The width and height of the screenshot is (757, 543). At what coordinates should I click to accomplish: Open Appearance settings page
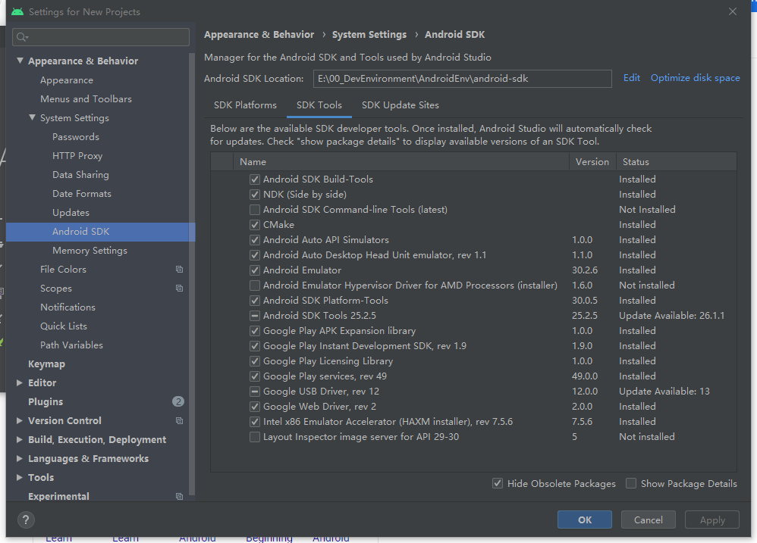[67, 80]
